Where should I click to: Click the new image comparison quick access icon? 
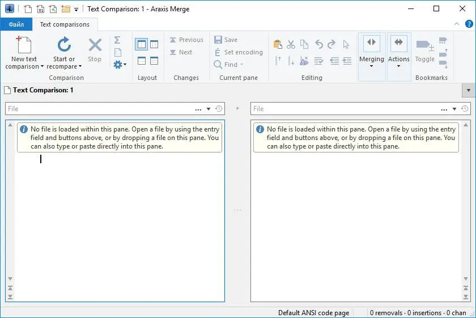pos(53,9)
